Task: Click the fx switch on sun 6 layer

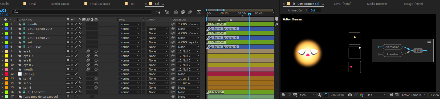Action: pyautogui.click(x=80, y=79)
